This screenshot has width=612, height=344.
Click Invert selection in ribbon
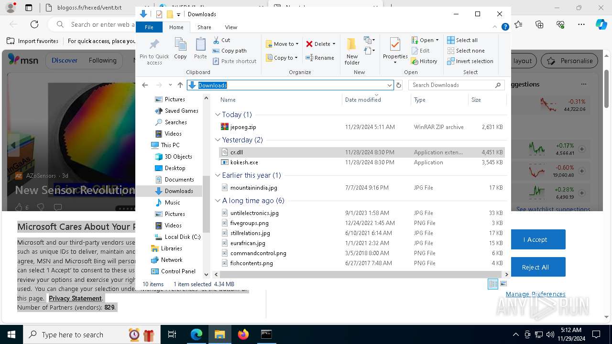(x=470, y=61)
